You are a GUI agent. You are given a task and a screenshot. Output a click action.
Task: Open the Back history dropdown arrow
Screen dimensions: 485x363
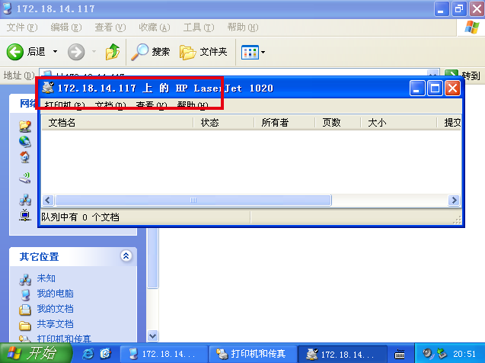pos(55,51)
